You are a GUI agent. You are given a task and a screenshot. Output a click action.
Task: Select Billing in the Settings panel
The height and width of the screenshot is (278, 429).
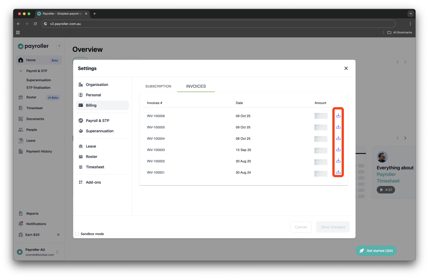click(x=91, y=105)
